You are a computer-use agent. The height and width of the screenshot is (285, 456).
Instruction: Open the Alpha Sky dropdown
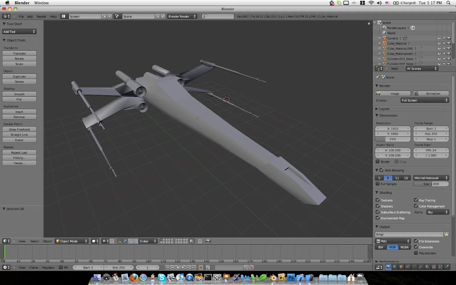[x=437, y=212]
